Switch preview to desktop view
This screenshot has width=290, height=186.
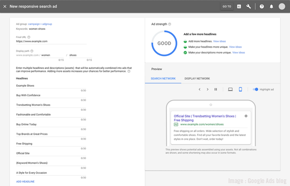[230, 90]
